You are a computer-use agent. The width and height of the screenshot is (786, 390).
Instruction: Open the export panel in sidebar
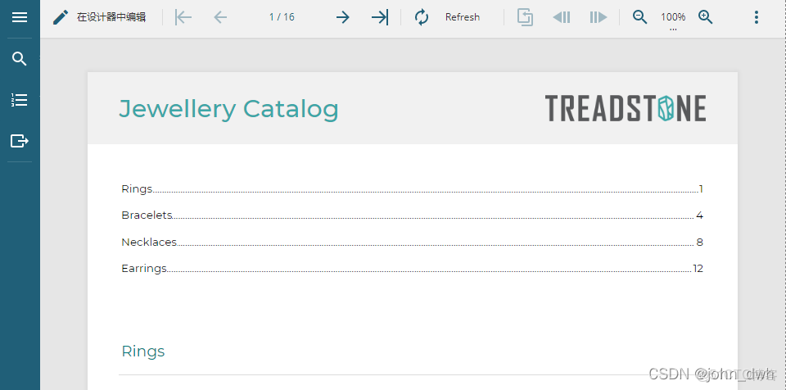click(x=20, y=141)
